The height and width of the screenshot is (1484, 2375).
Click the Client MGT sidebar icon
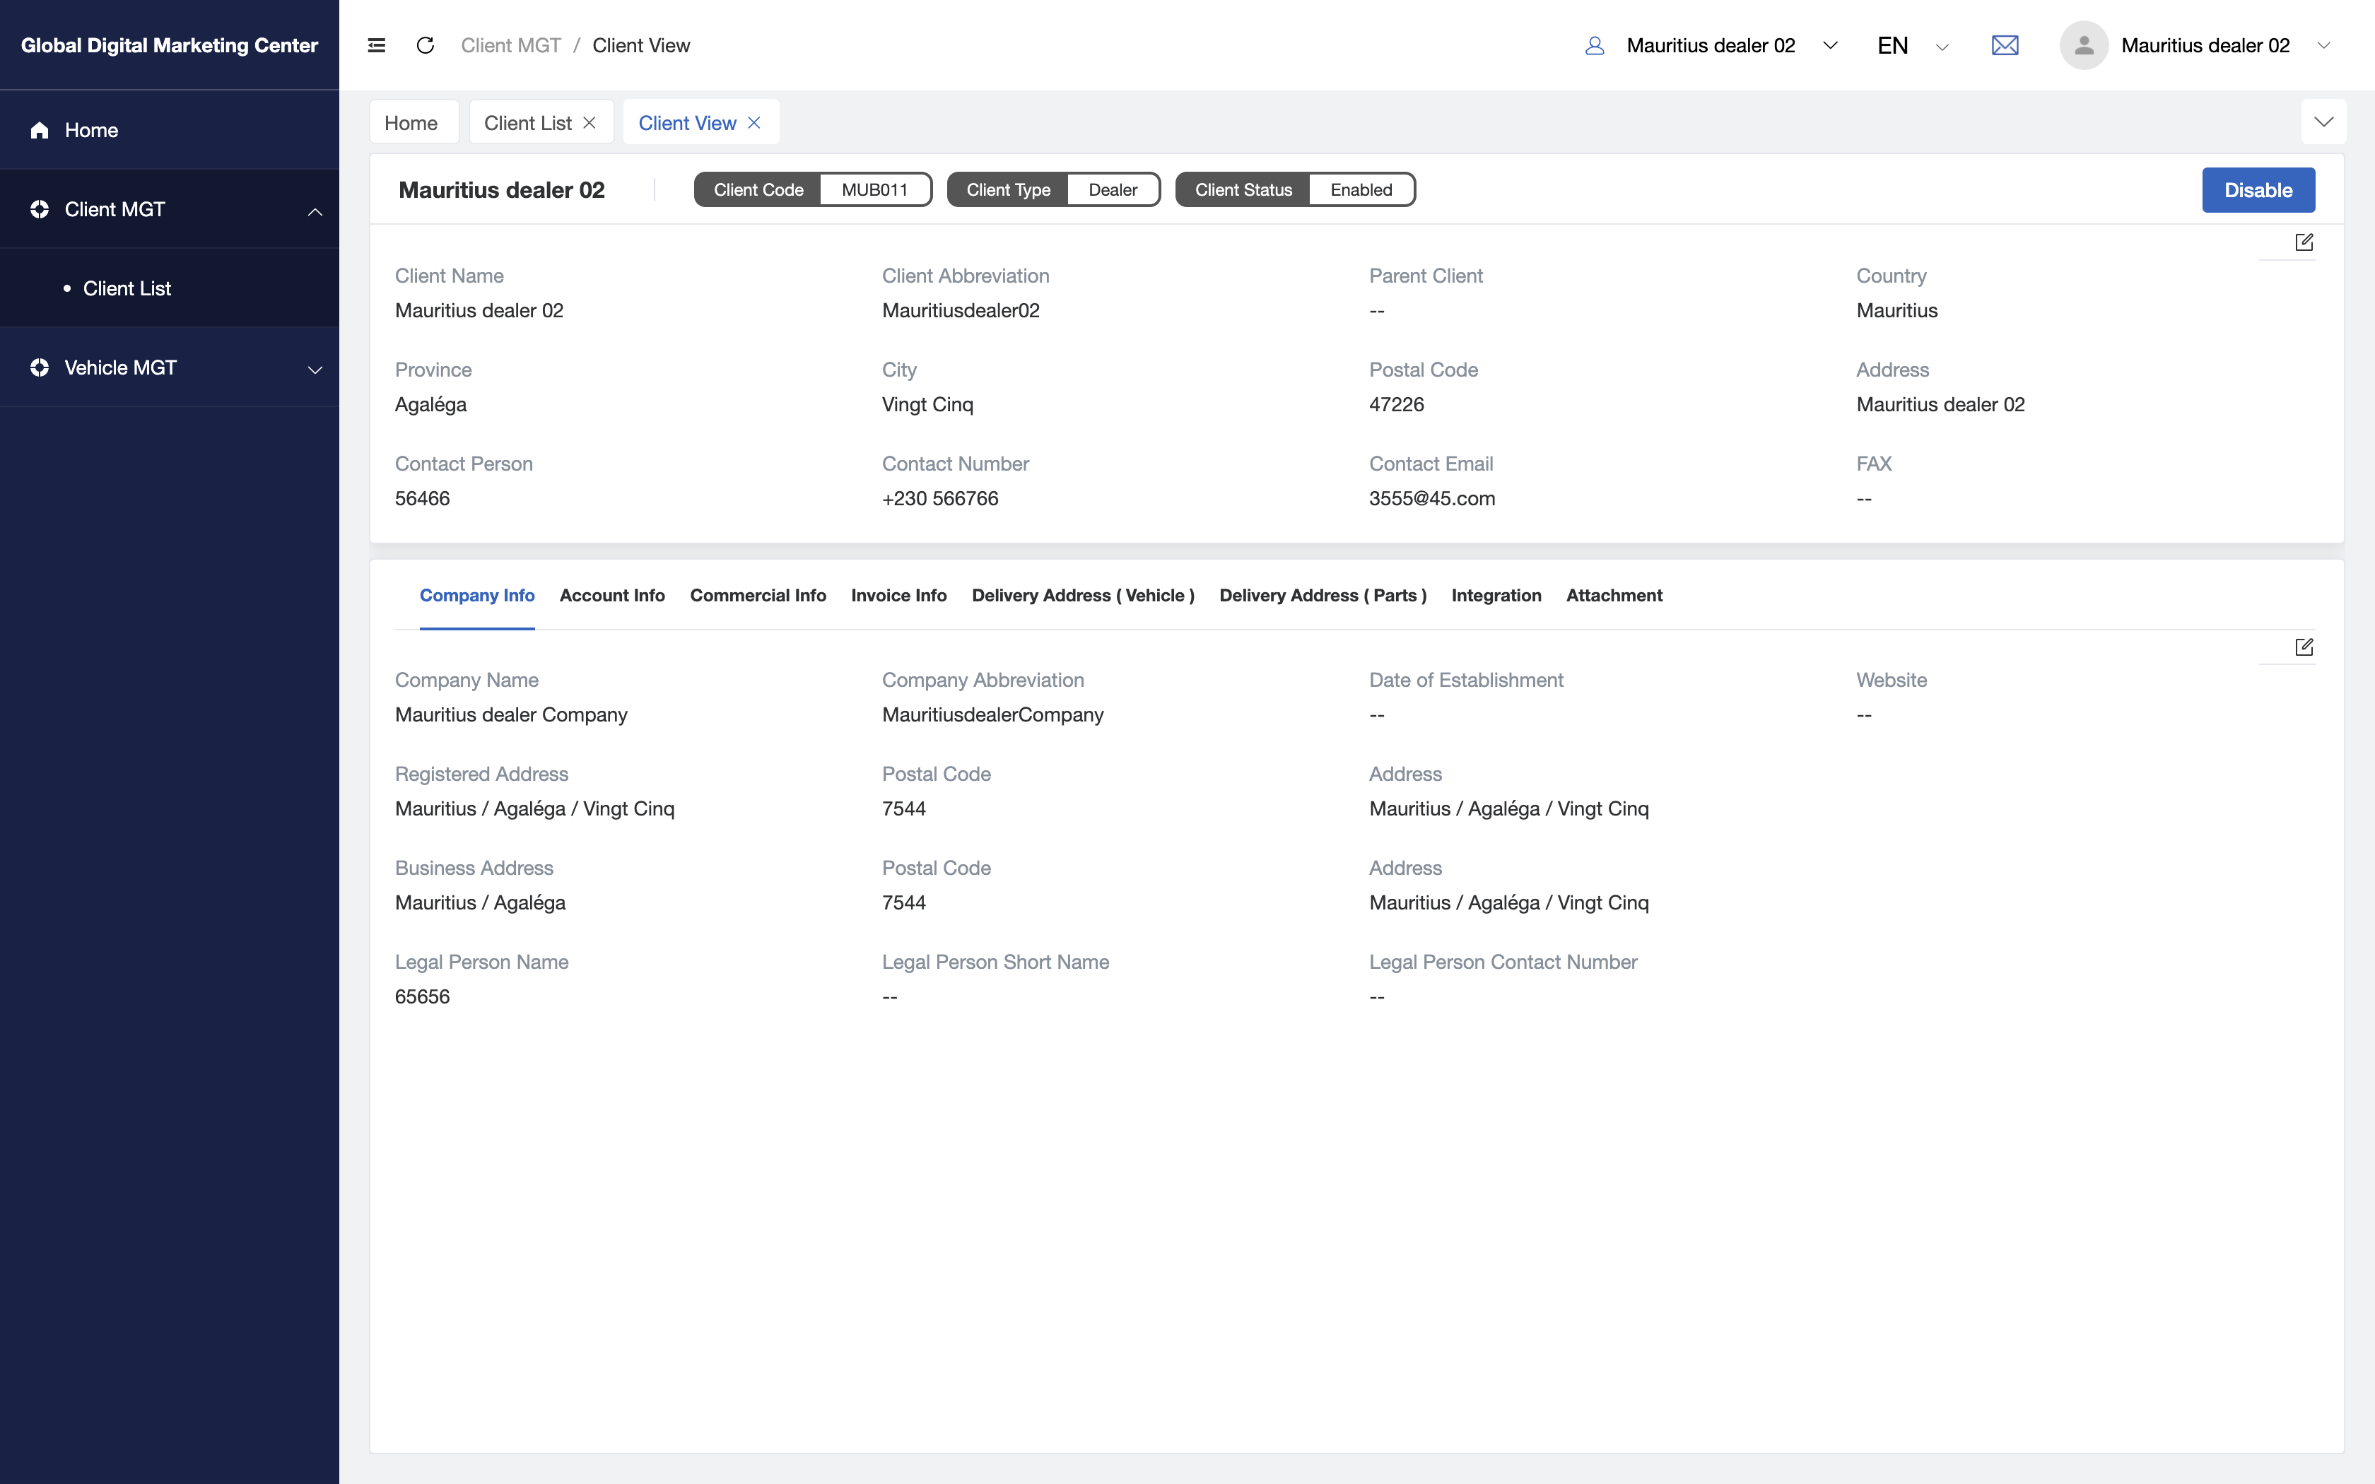40,209
